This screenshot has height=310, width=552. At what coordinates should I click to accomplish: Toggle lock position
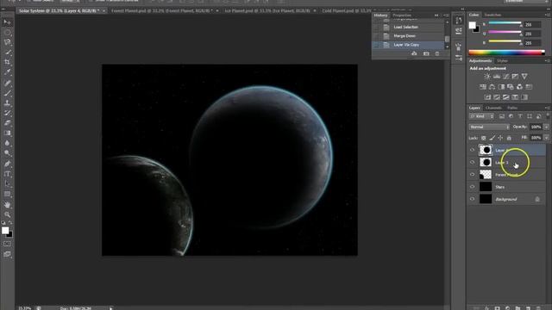pos(500,138)
